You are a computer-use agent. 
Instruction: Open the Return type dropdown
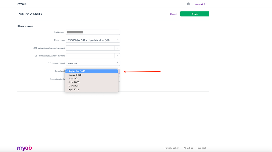point(93,40)
